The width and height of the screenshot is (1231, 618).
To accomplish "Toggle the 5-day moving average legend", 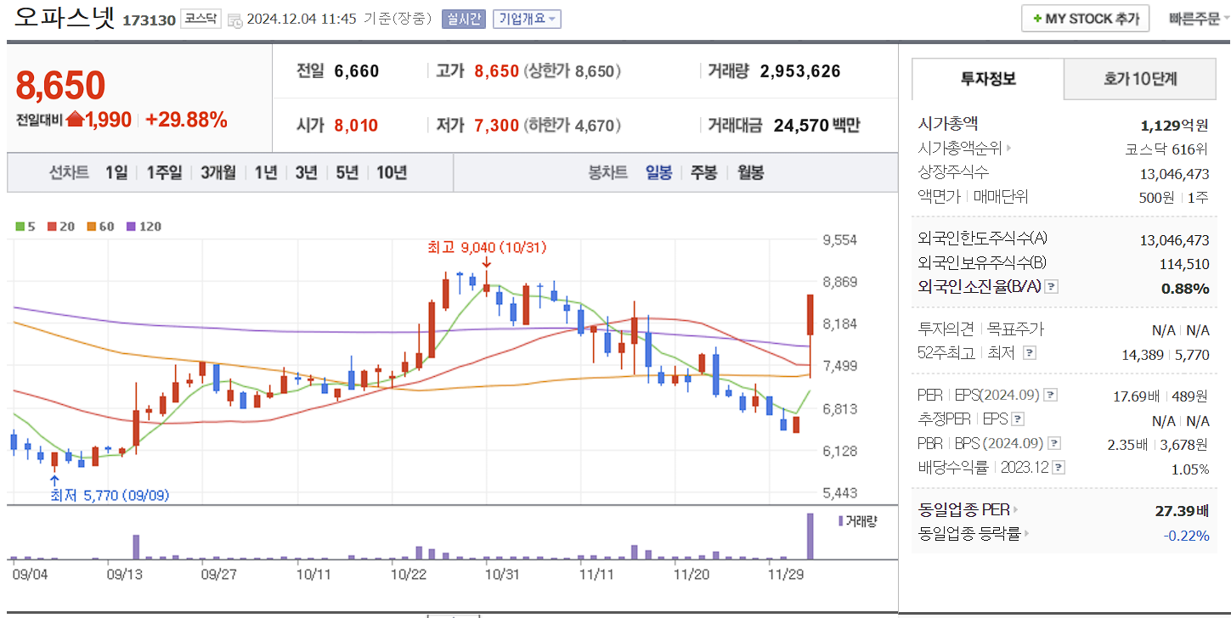I will [19, 228].
